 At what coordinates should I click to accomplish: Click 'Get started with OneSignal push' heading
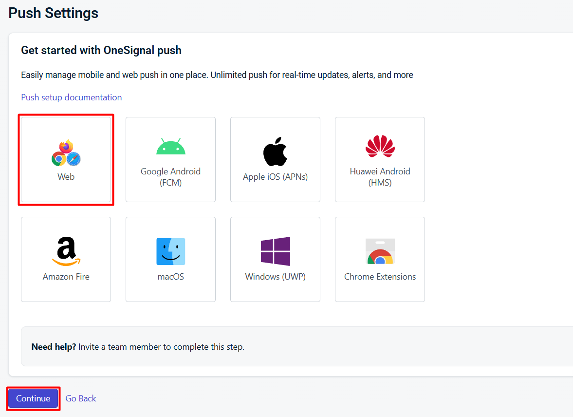[x=101, y=50]
